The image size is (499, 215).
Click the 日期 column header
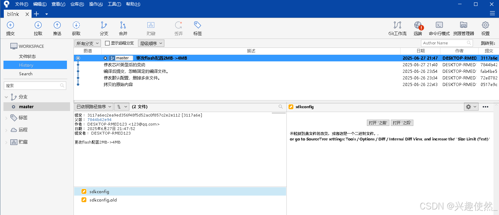(x=420, y=51)
